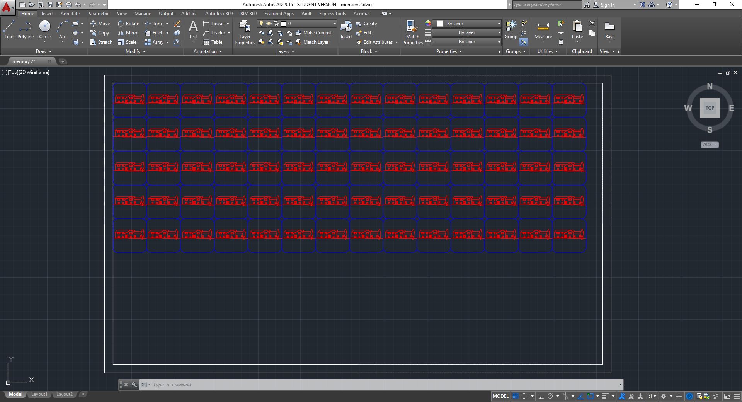Click the Match Layer button
The width and height of the screenshot is (742, 402).
312,42
